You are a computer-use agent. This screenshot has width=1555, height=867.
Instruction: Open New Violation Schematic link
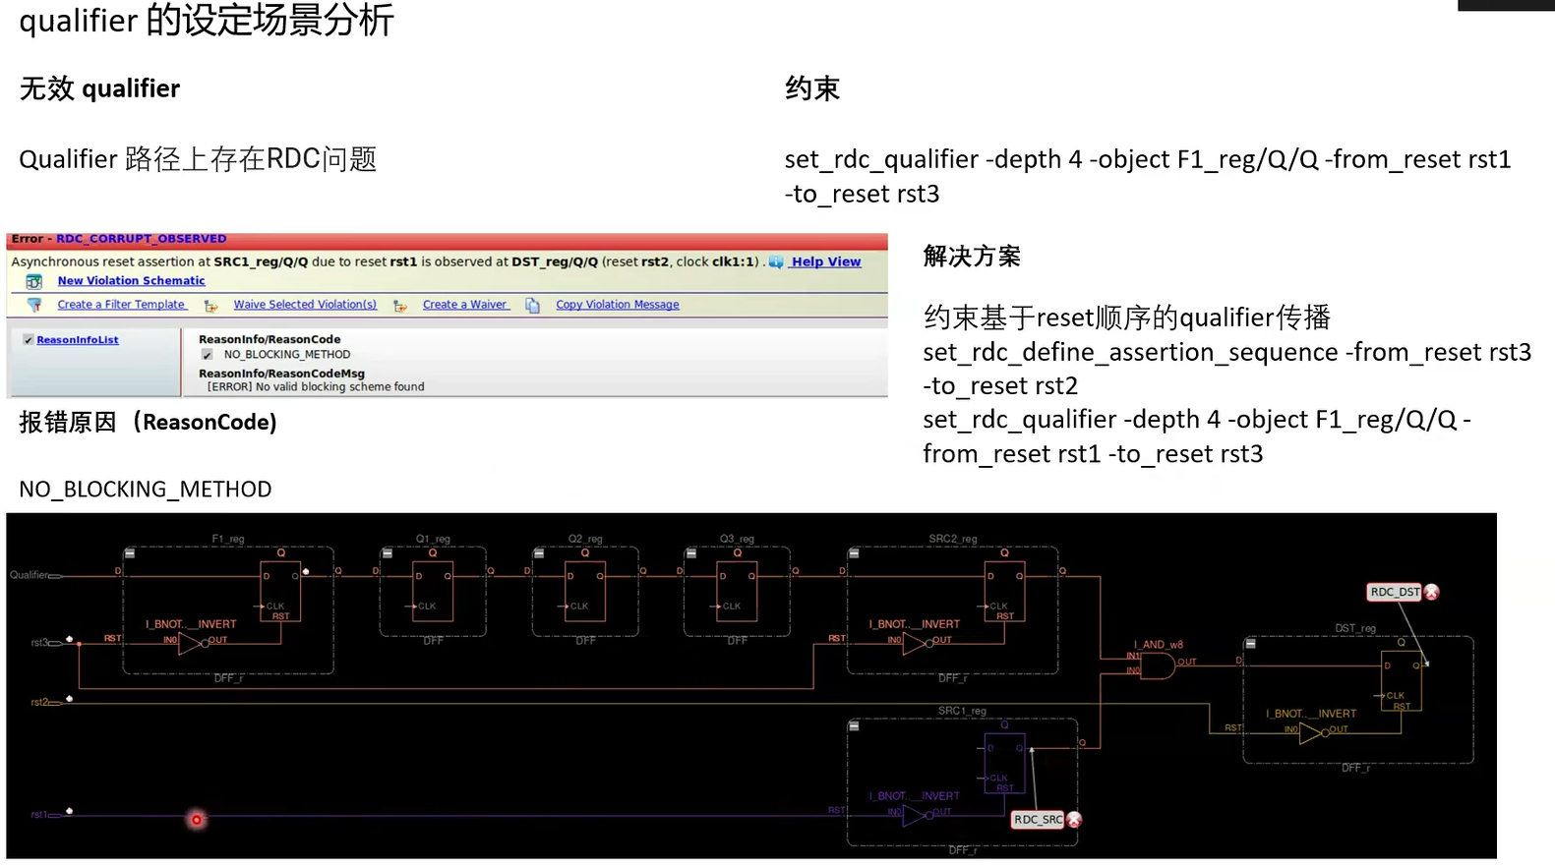pos(131,281)
